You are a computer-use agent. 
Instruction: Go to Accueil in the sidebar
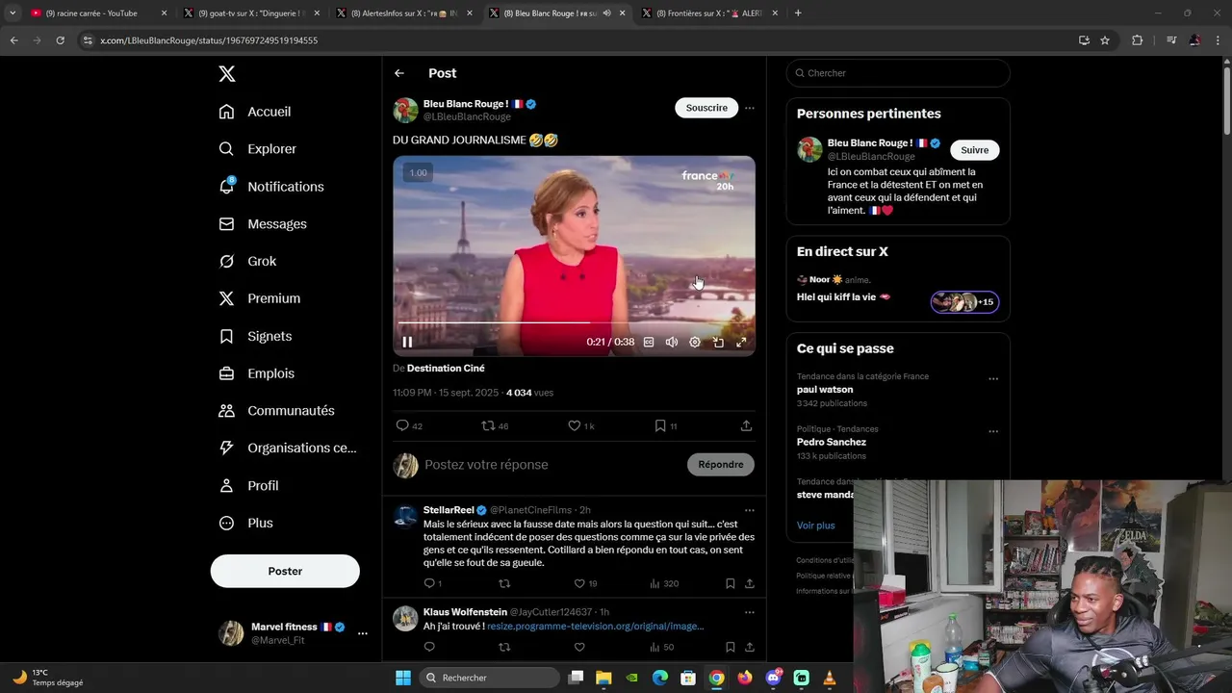(255, 112)
